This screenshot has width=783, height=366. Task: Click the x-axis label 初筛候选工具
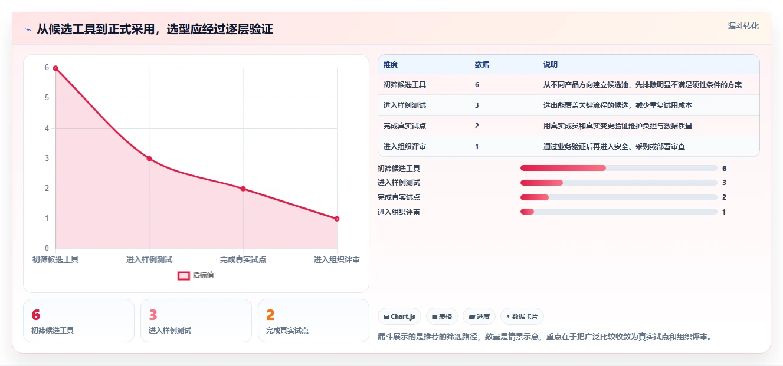(55, 259)
